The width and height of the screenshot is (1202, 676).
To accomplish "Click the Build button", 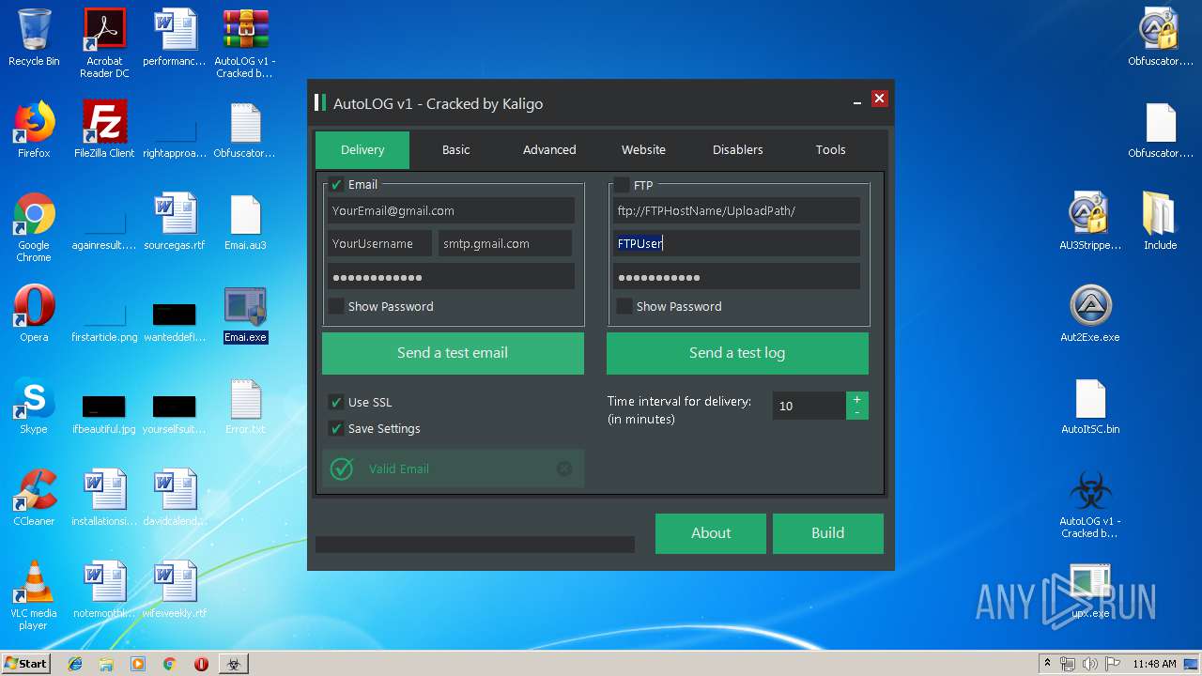I will click(828, 533).
